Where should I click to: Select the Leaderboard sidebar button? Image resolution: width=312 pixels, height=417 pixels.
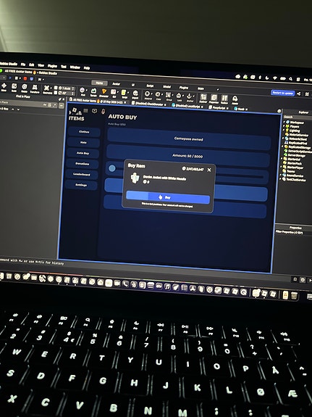(x=82, y=175)
